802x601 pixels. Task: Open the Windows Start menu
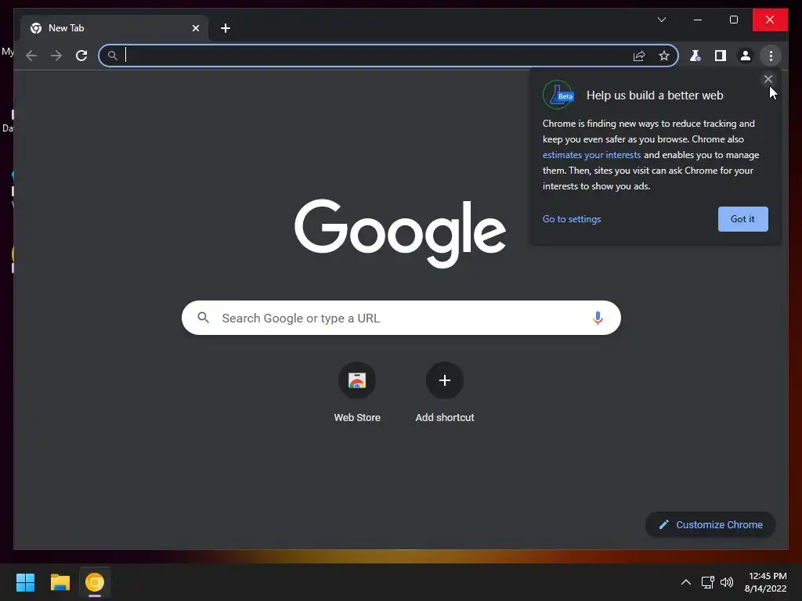25,582
